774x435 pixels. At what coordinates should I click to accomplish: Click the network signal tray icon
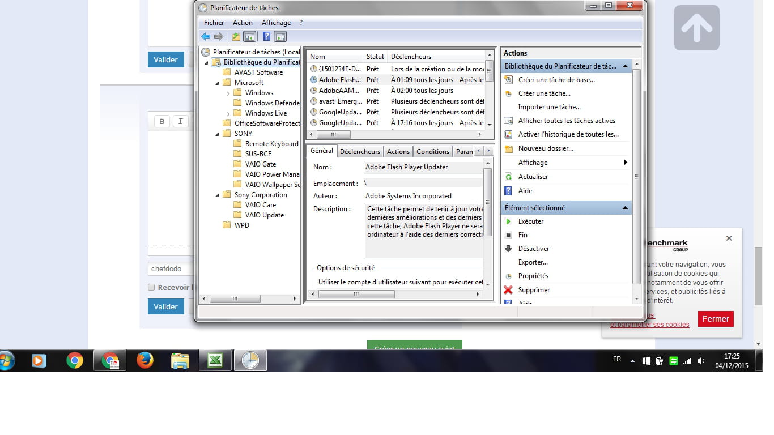tap(687, 361)
